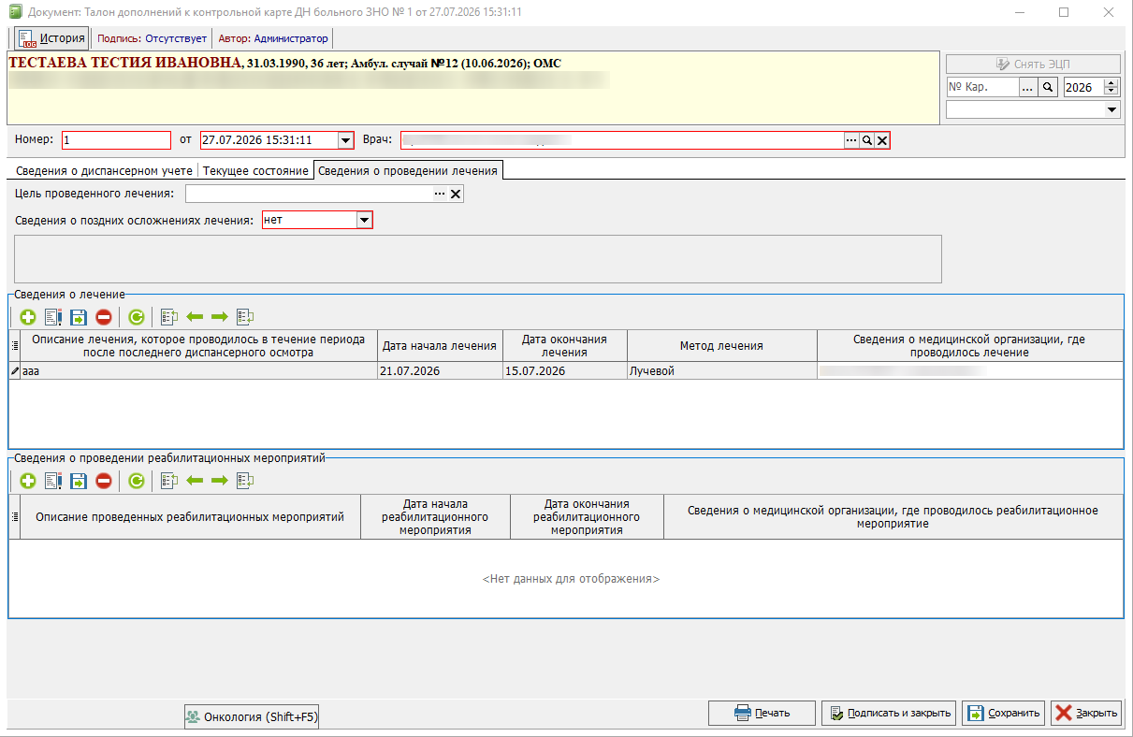Image resolution: width=1133 pixels, height=737 pixels.
Task: Edit record icon in rehabilitation measures toolbar
Action: pos(53,481)
